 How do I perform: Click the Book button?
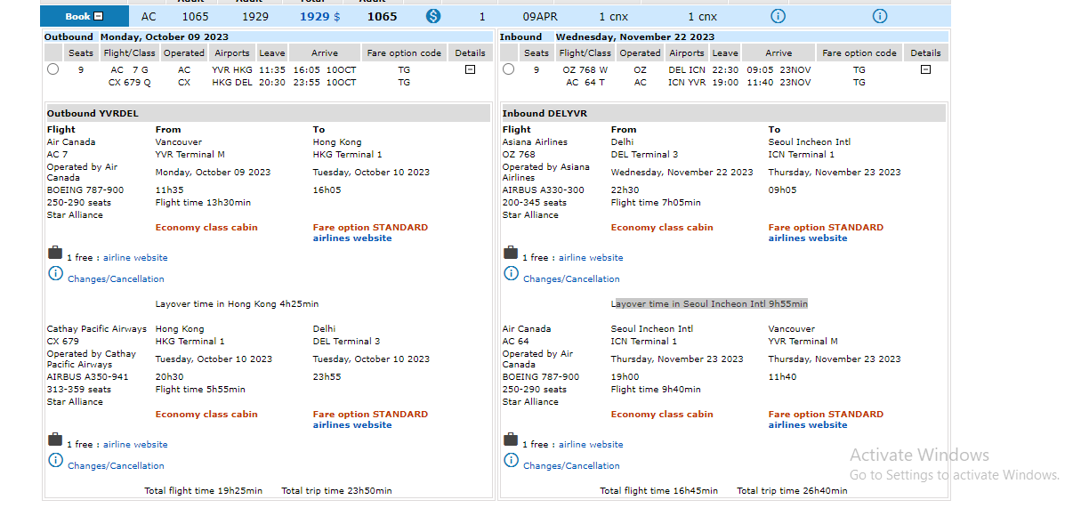point(85,16)
